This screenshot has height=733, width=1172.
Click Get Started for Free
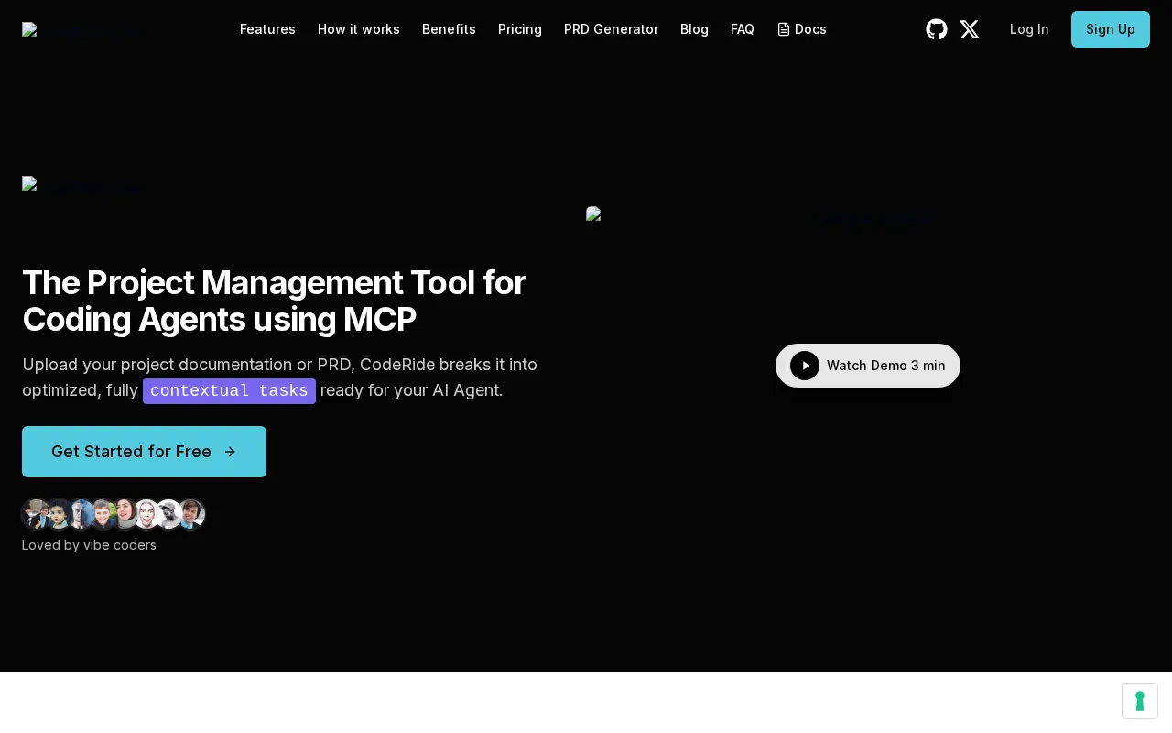coord(144,452)
